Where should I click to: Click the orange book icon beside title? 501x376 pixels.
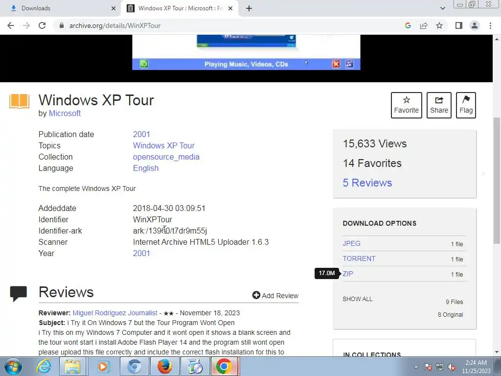(19, 101)
